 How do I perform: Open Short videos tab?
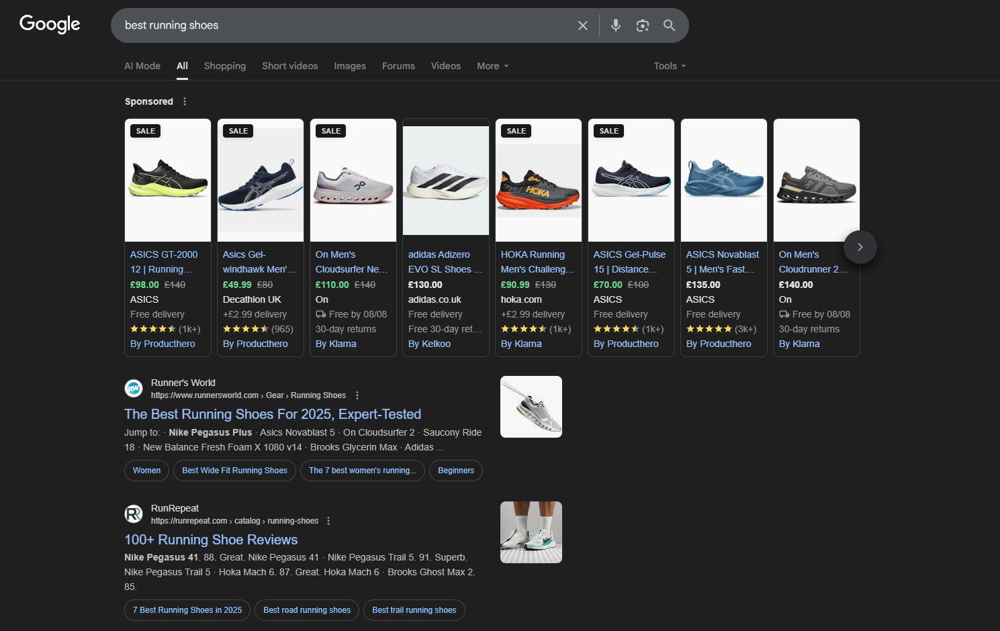click(x=290, y=66)
